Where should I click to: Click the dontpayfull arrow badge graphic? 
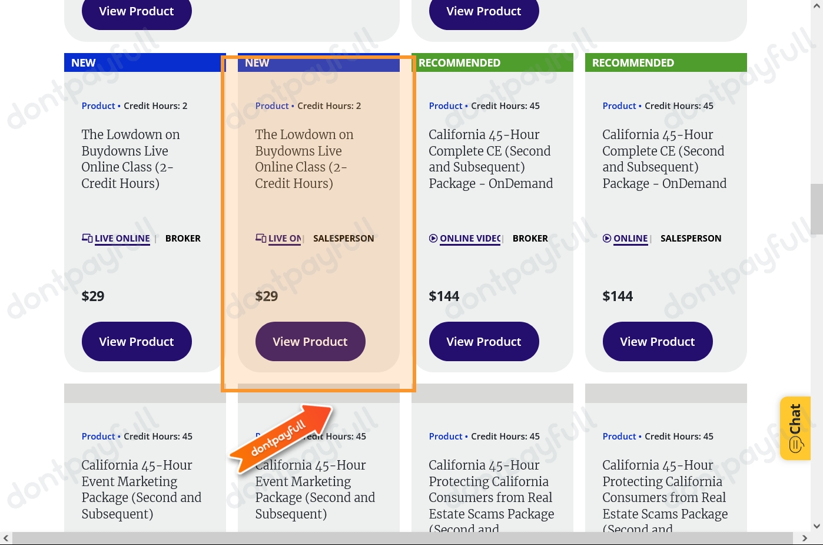[x=281, y=441]
